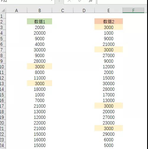
Task: Click the Insert Function fx icon
Action: tap(91, 1)
